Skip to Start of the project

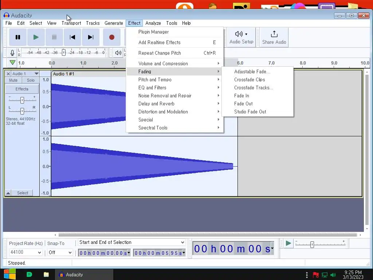(x=72, y=37)
